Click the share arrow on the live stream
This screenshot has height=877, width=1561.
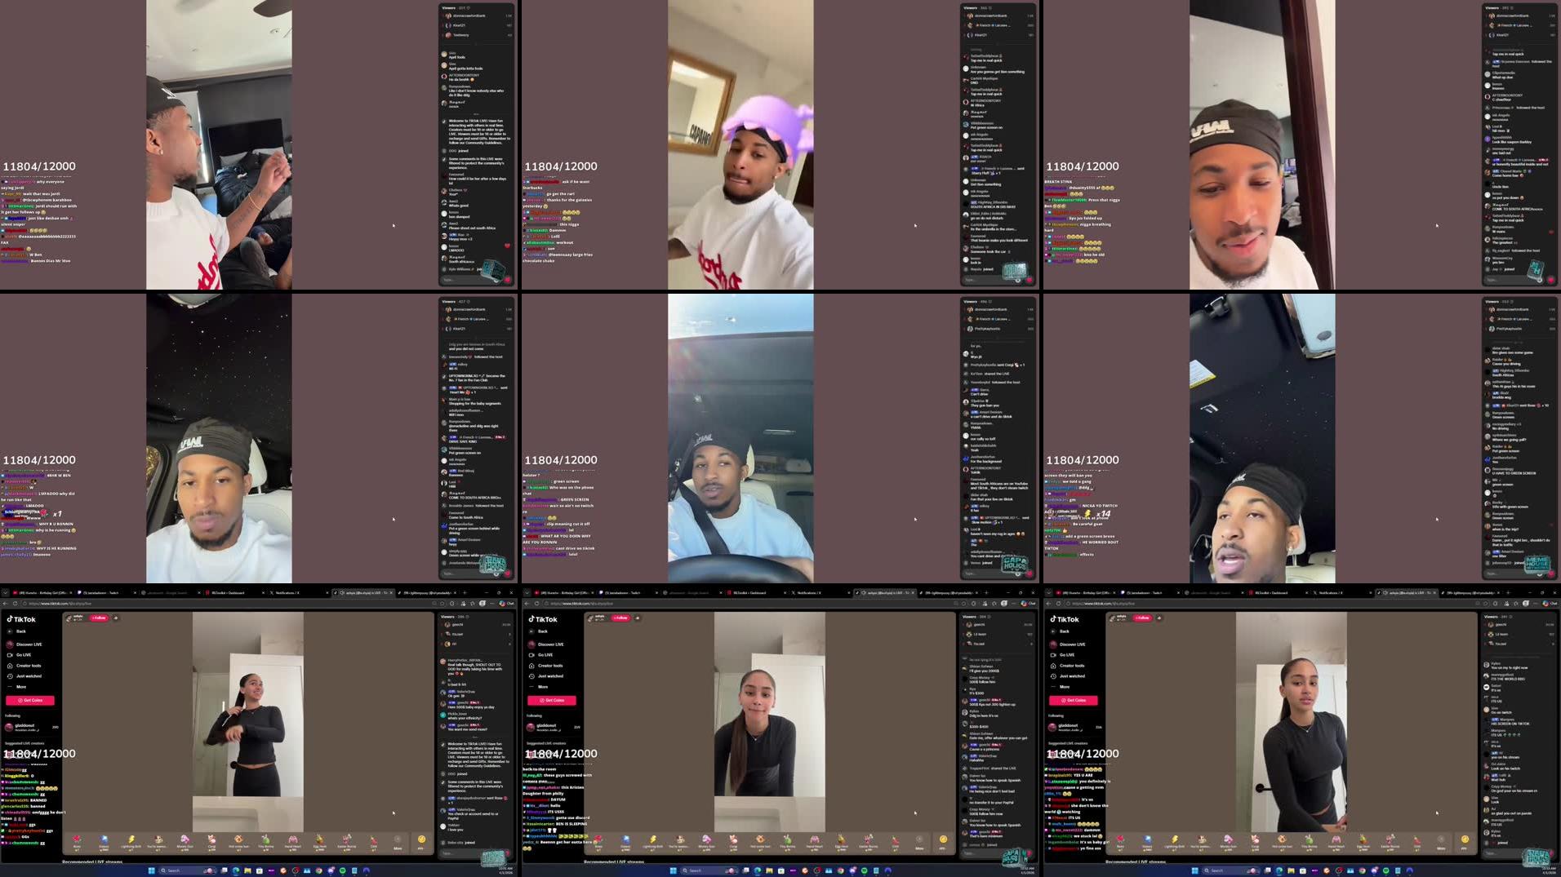point(116,618)
